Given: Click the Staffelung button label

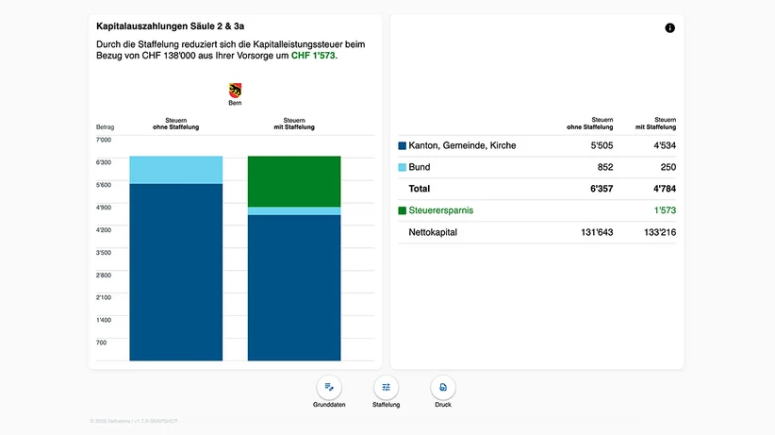Looking at the screenshot, I should [x=386, y=404].
